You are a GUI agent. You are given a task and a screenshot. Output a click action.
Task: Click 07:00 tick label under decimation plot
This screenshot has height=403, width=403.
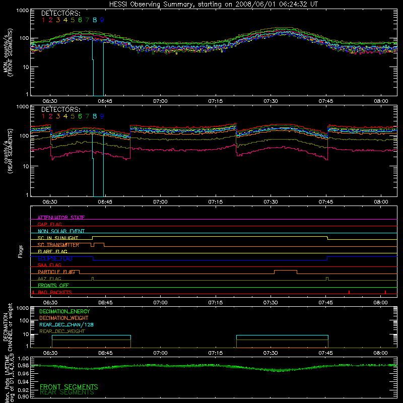(x=160, y=353)
